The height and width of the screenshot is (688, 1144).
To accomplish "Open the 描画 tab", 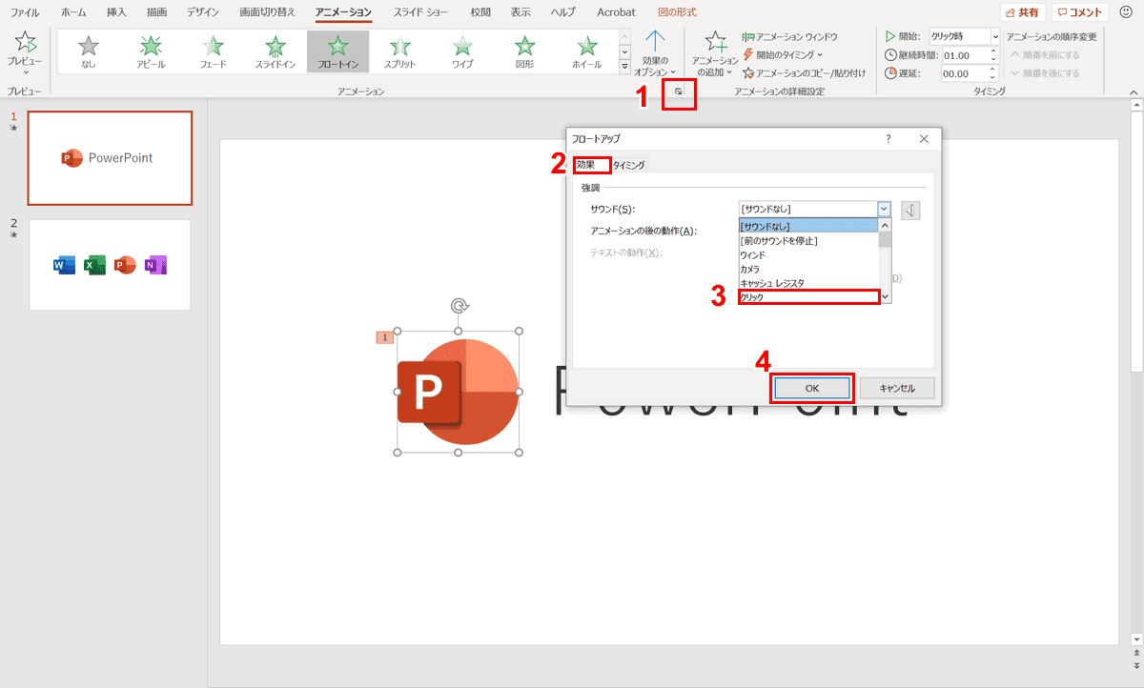I will tap(156, 12).
